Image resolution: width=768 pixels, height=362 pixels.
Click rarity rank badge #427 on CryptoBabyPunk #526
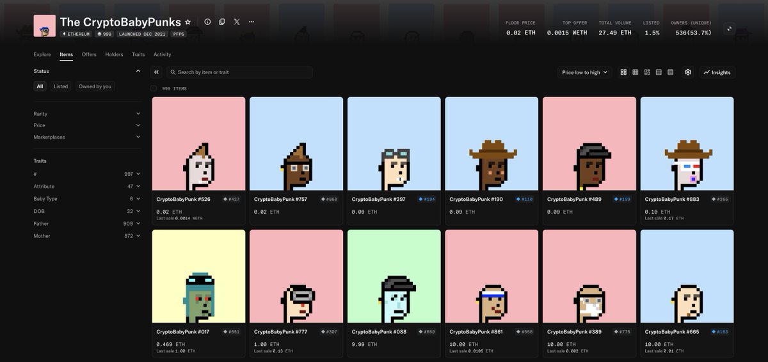(232, 200)
